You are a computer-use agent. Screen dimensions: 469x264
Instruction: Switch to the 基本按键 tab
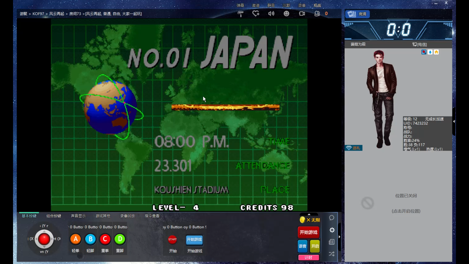29,216
